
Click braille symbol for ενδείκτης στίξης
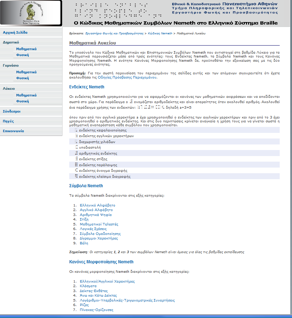(x=76, y=159)
